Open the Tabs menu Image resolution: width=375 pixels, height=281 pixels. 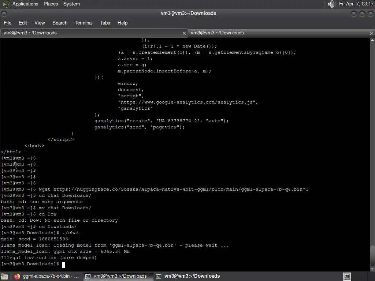coord(105,23)
